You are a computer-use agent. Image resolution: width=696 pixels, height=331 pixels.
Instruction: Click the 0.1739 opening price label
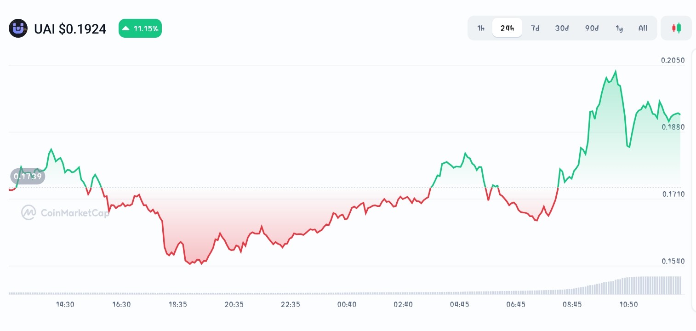pos(28,176)
